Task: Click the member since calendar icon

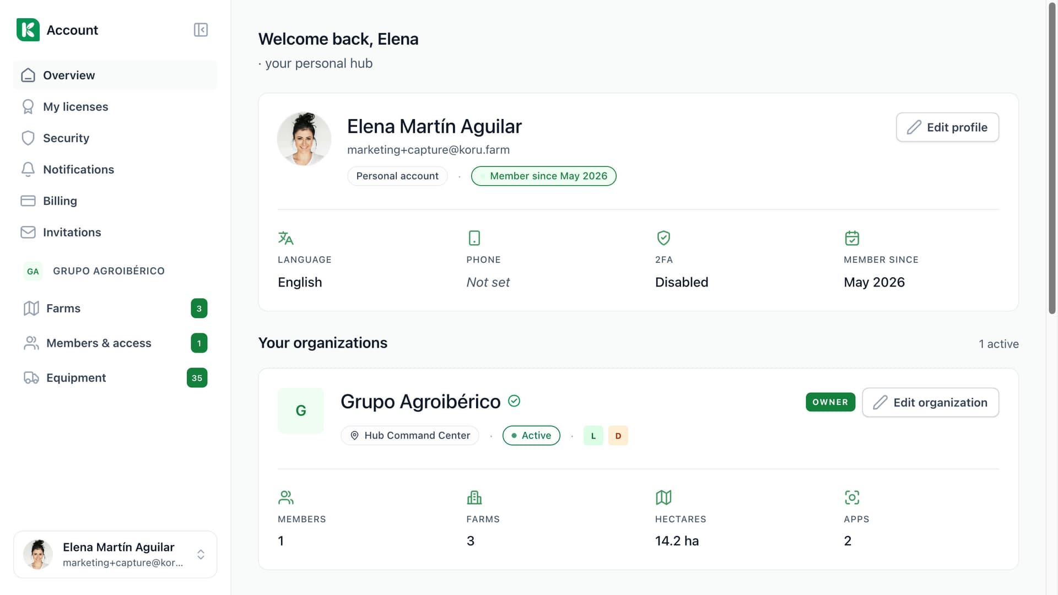Action: [852, 238]
